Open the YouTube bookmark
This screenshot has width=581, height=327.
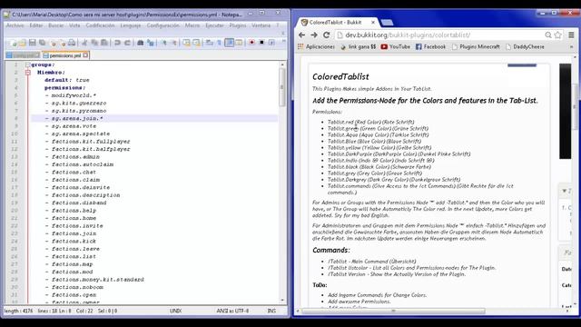[x=396, y=46]
